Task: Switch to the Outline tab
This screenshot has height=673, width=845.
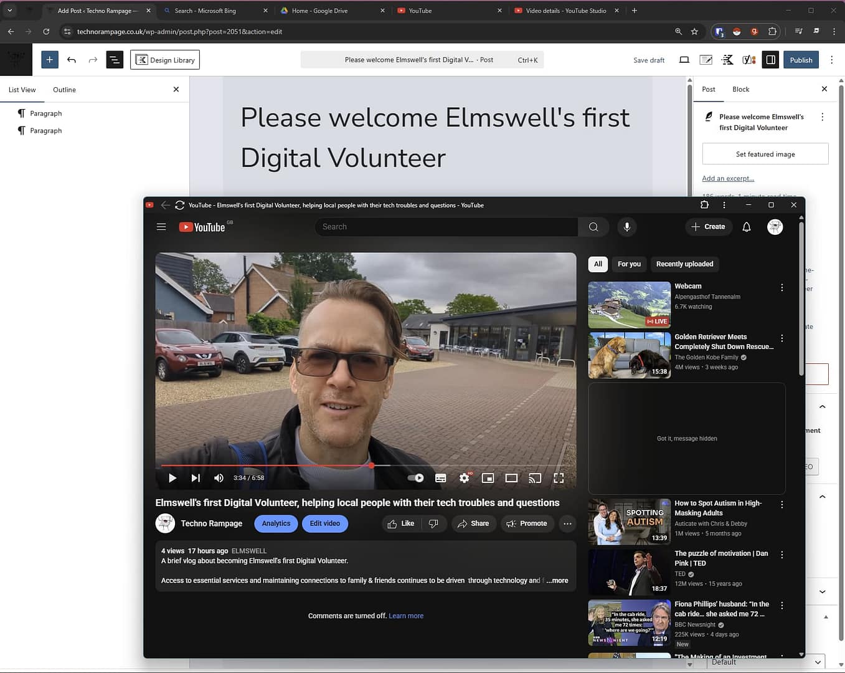Action: pyautogui.click(x=64, y=90)
